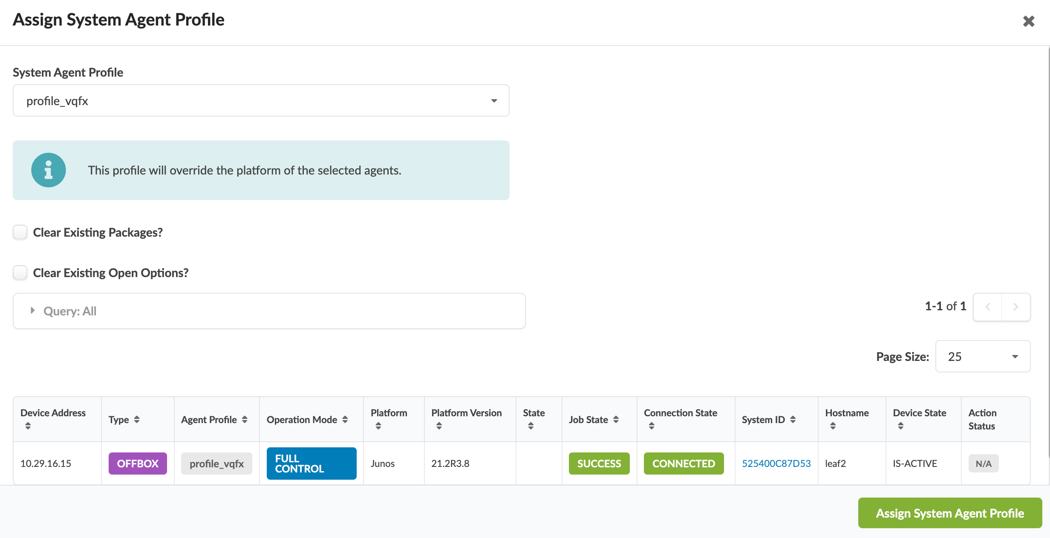The height and width of the screenshot is (538, 1050).
Task: Sort by Type column arrows
Action: coord(136,419)
